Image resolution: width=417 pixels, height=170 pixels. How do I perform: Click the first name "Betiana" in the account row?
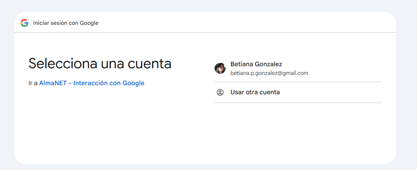242,64
